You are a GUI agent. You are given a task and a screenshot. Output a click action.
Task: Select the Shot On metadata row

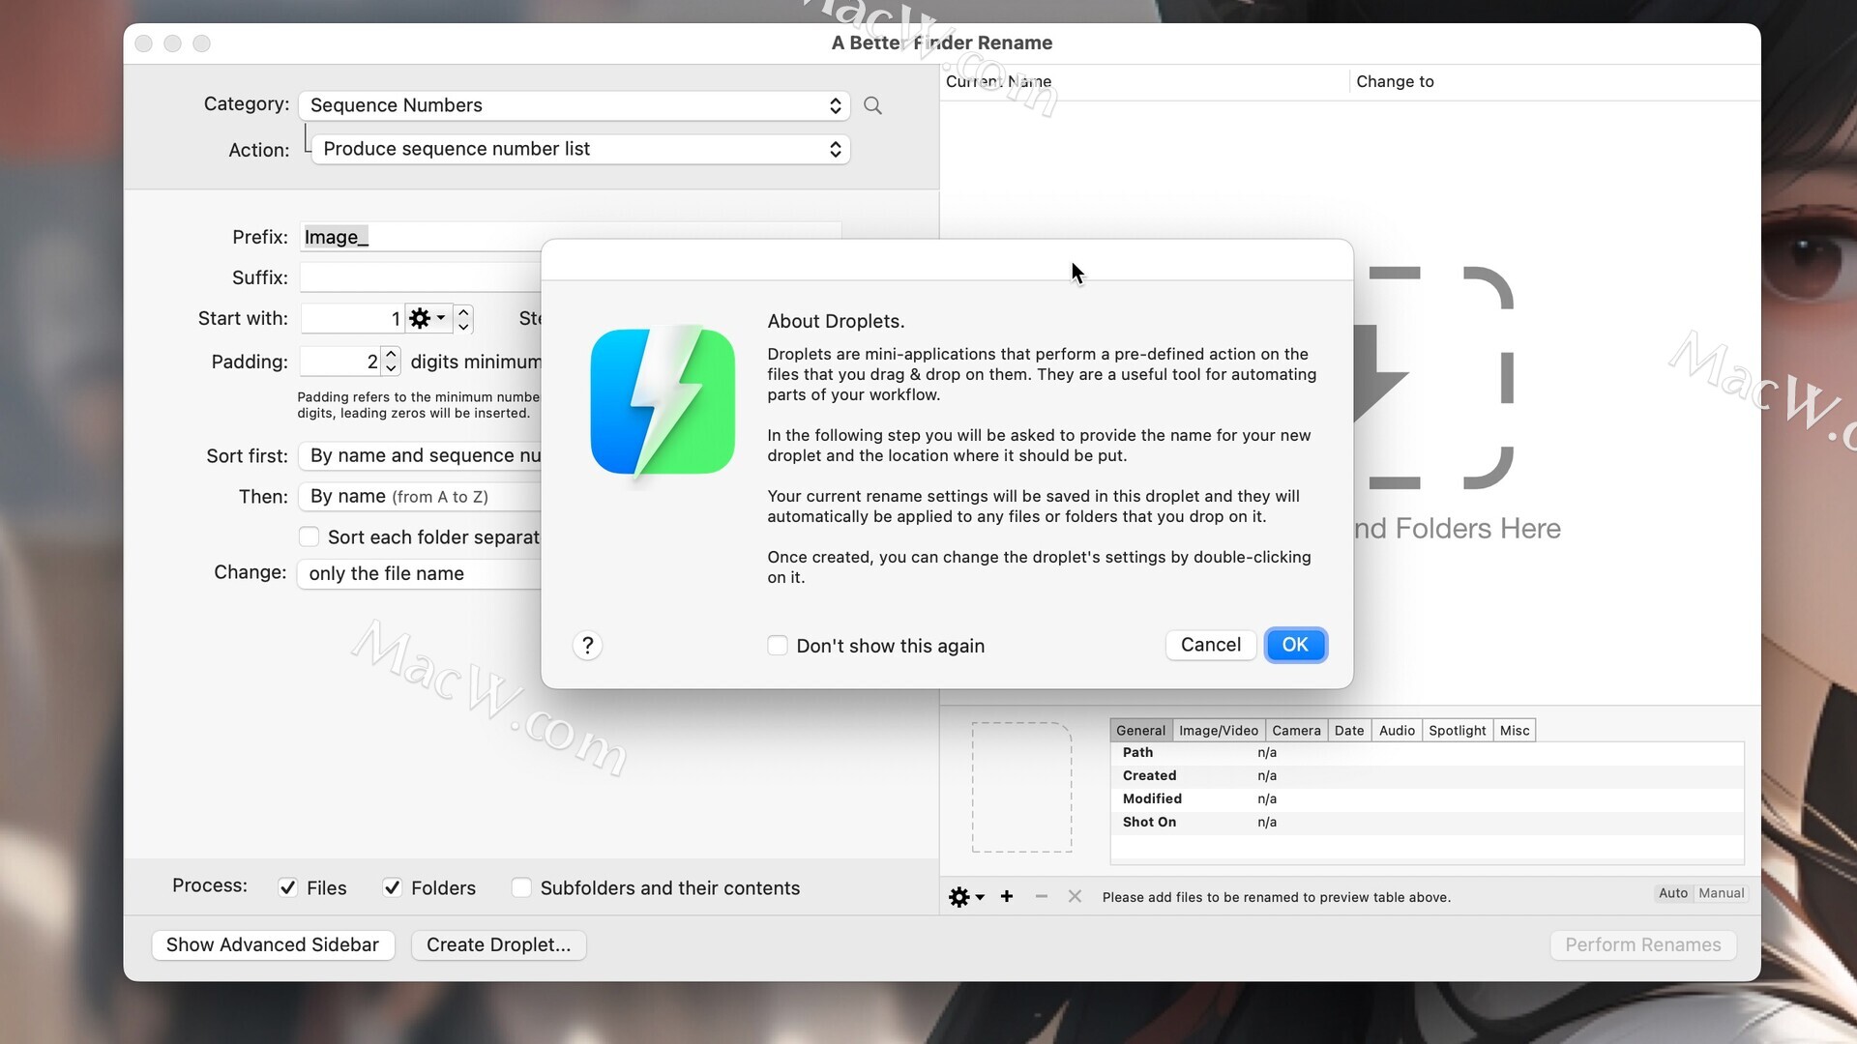pyautogui.click(x=1428, y=823)
